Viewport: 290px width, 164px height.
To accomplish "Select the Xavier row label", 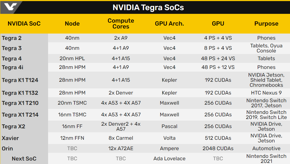I will (10, 138).
